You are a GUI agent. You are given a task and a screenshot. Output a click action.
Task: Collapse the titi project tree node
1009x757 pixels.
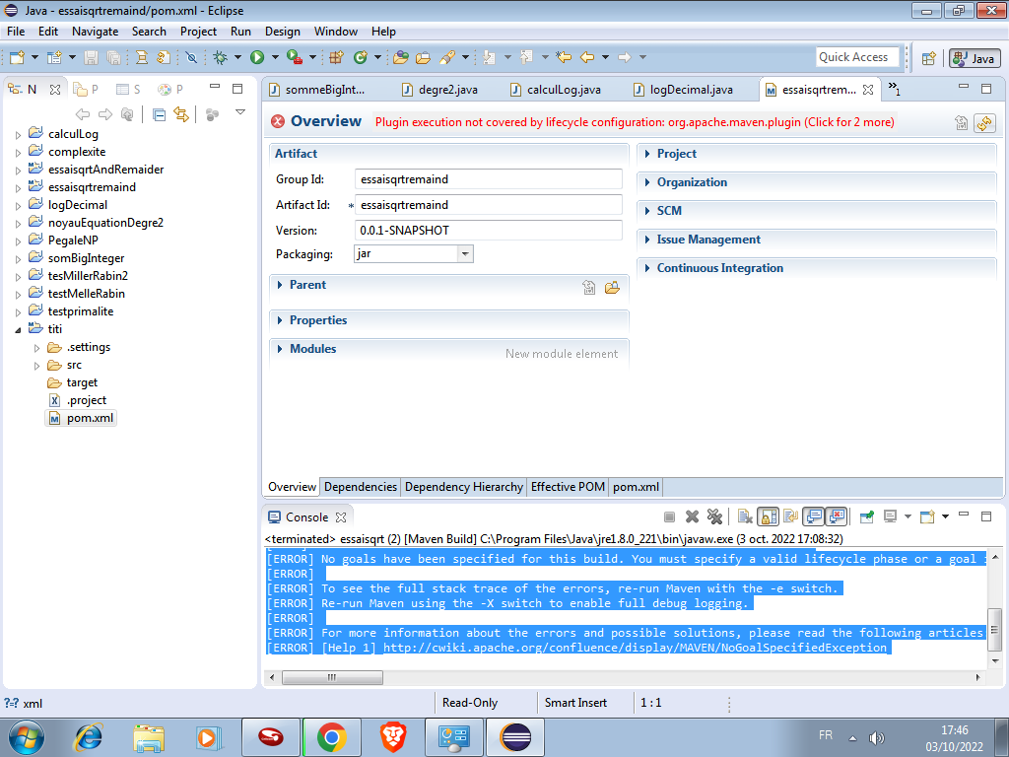[18, 329]
